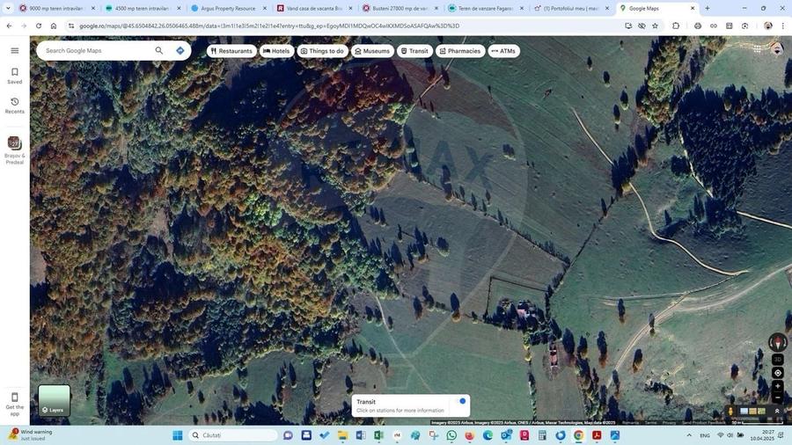Viewport: 792px width, 445px height.
Task: Click the search magnifier icon
Action: tap(159, 51)
